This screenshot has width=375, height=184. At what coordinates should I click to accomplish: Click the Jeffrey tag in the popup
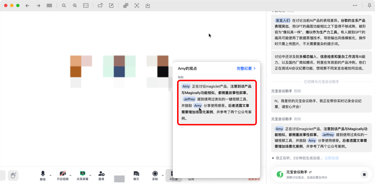[189, 99]
